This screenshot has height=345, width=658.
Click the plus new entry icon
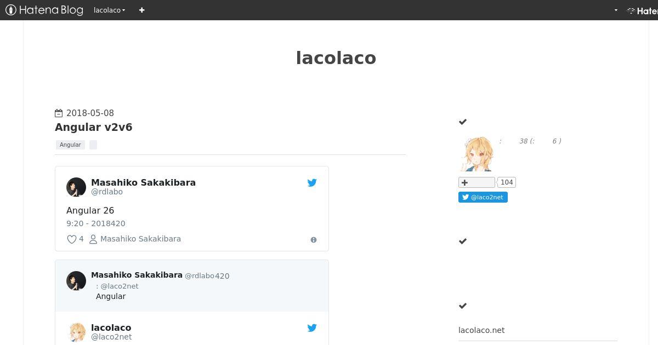141,10
